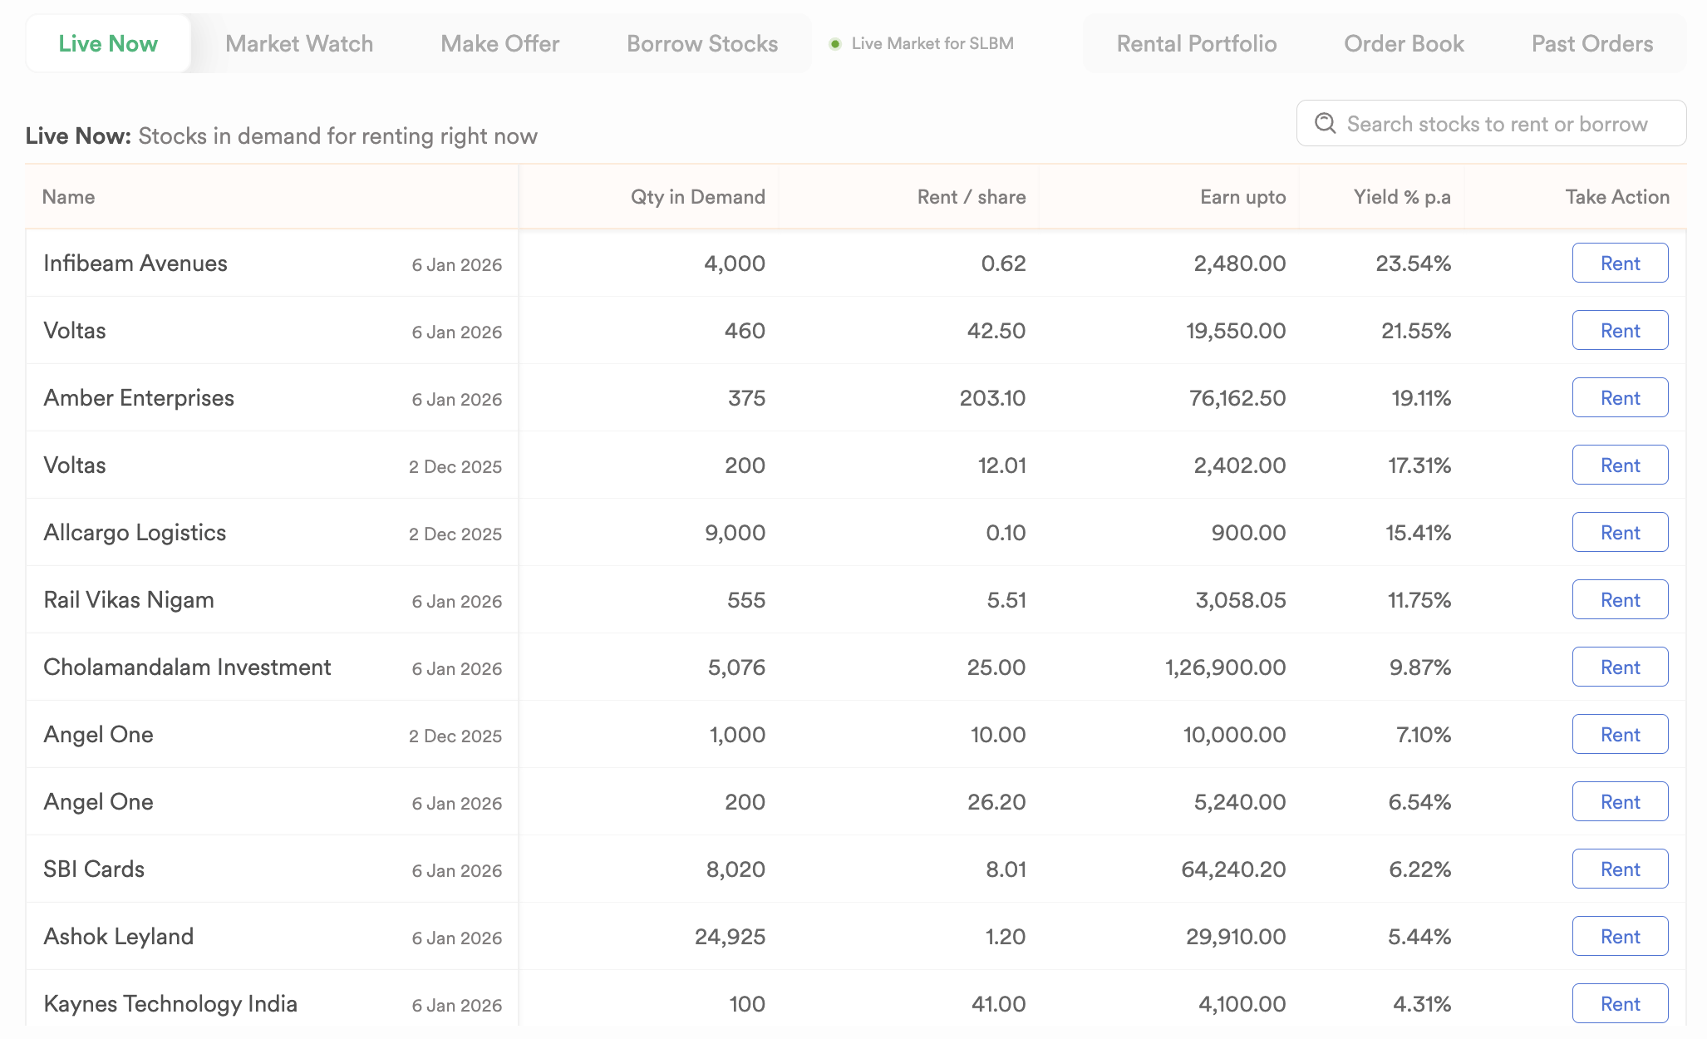Open the Market Watch tab
This screenshot has height=1039, width=1707.
[299, 44]
